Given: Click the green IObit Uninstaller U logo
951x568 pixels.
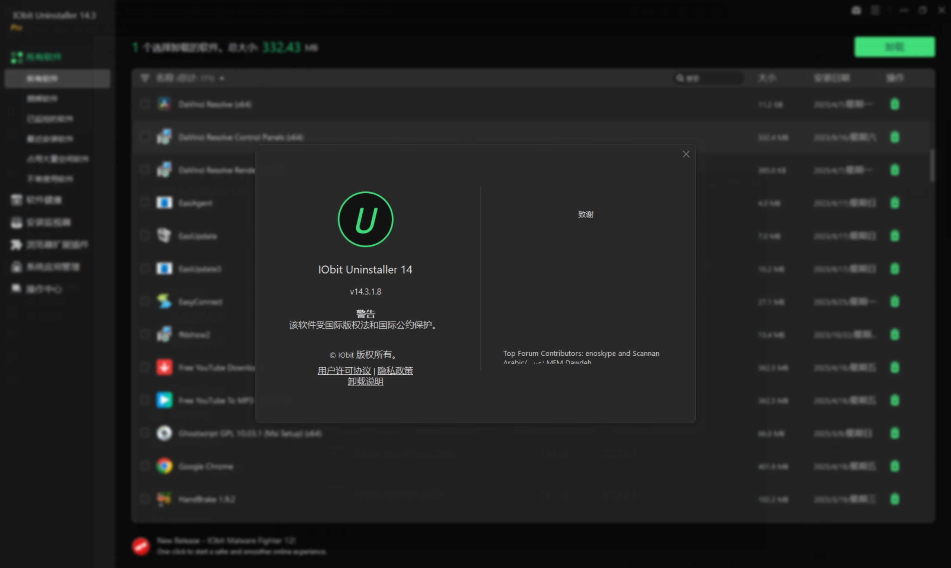Looking at the screenshot, I should pyautogui.click(x=365, y=219).
